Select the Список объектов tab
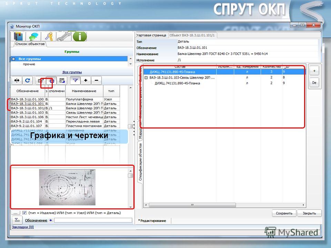Screen dimensions: 331x248 coord(30,44)
